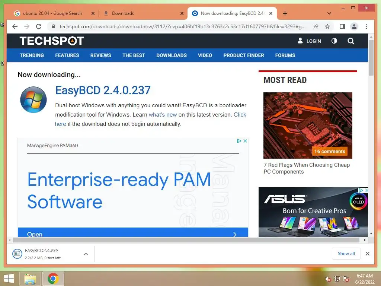The image size is (381, 286).
Task: Click Open on the ManageEngine ad
Action: (x=133, y=233)
